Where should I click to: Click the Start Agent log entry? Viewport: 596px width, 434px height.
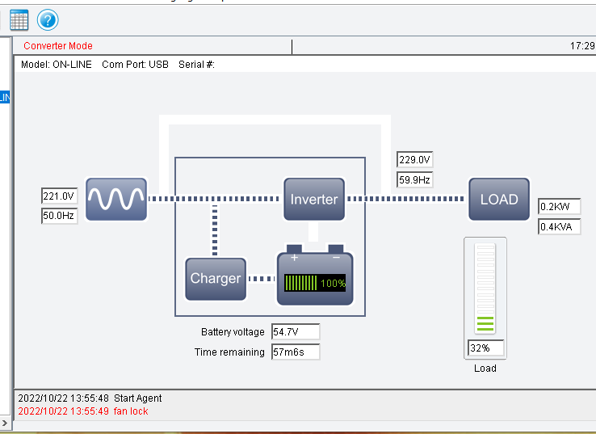89,398
